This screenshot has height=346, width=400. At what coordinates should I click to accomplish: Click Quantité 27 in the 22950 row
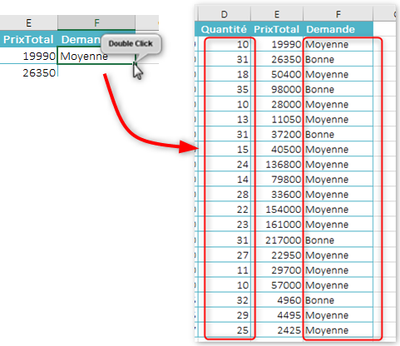(x=225, y=255)
